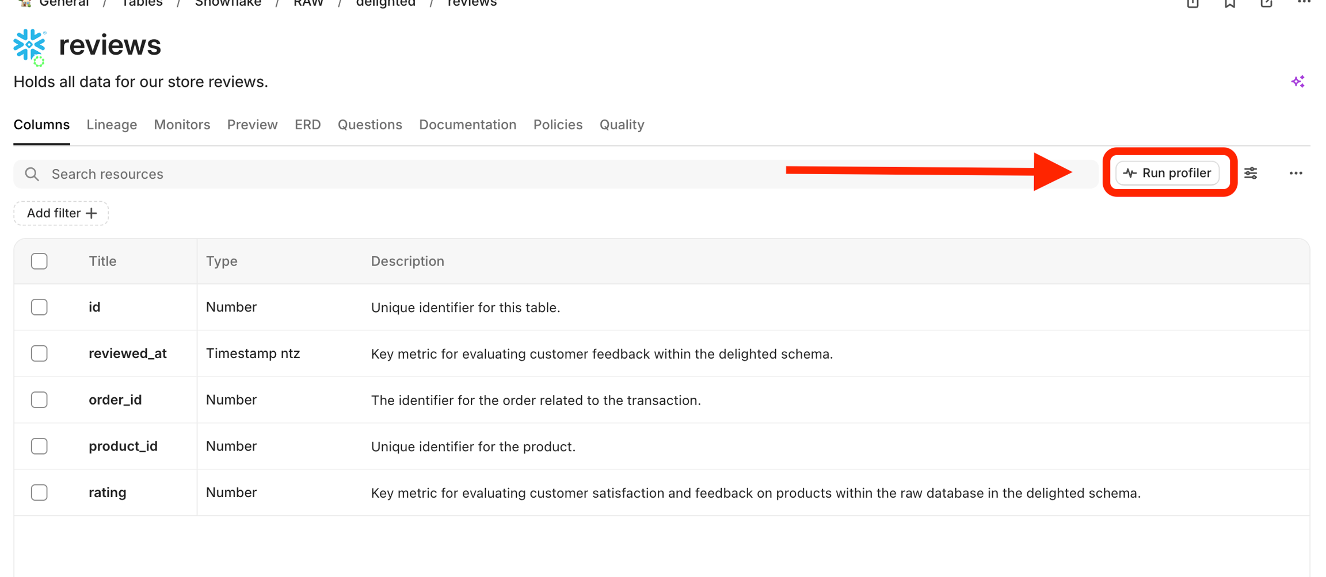Open the order_id column link

pos(115,400)
